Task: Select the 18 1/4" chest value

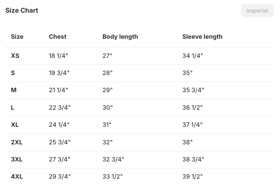Action: tap(58, 56)
